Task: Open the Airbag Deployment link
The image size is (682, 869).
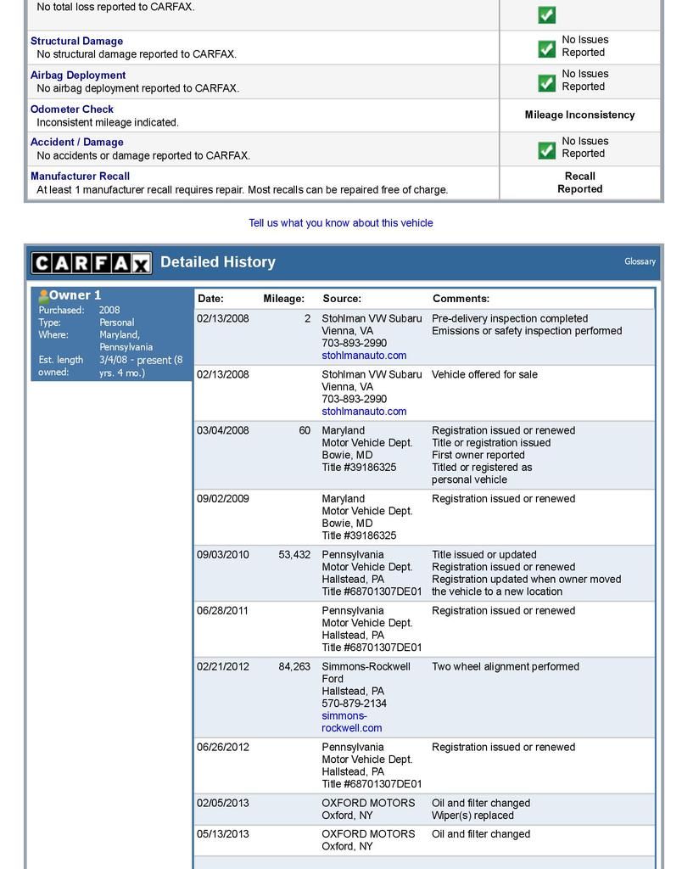Action: 78,76
